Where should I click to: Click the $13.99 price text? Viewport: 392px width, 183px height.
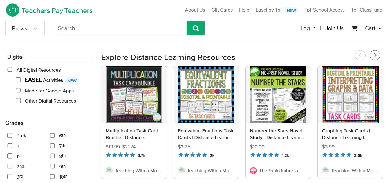(113, 147)
